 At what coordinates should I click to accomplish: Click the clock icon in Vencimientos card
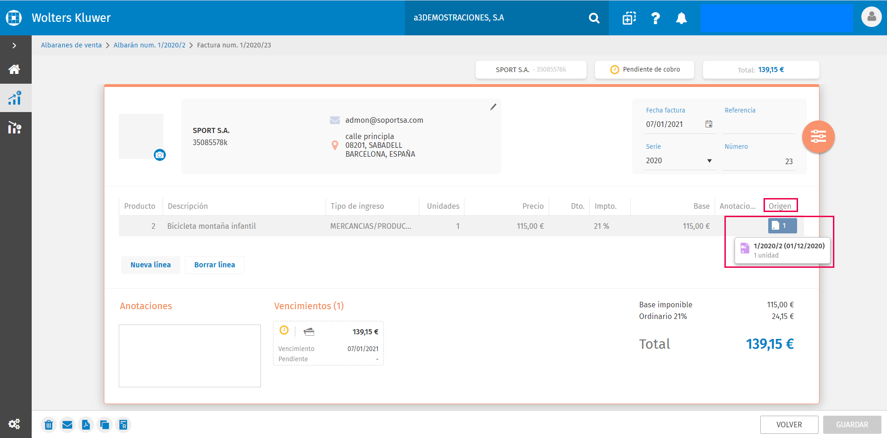click(x=284, y=330)
